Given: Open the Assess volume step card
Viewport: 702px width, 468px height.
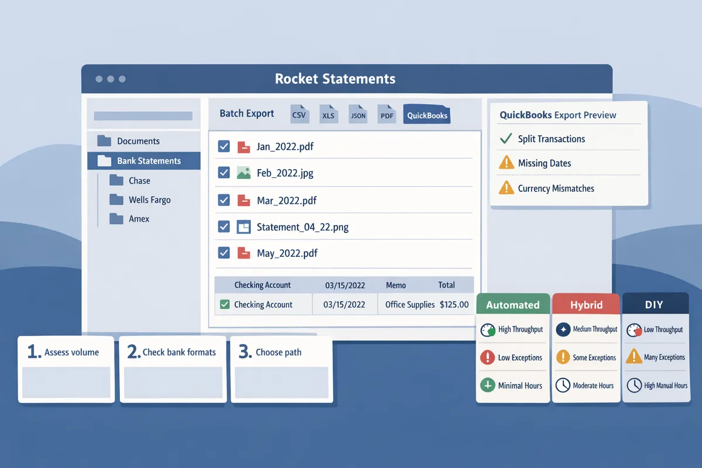Looking at the screenshot, I should (66, 369).
